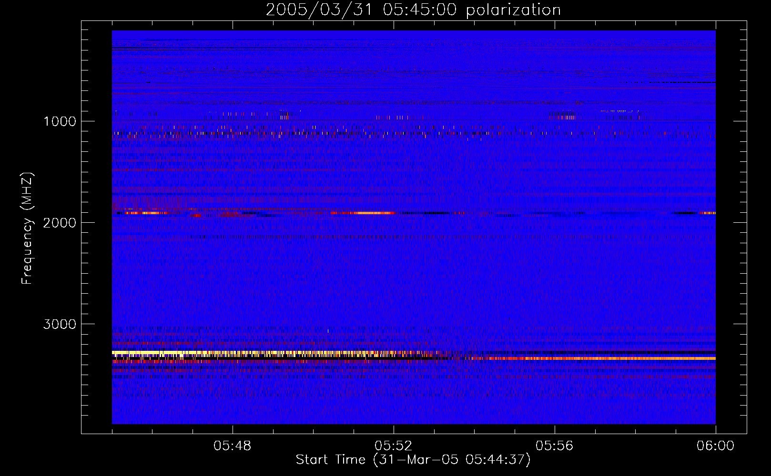Click the 06:00 time tick label
The height and width of the screenshot is (476, 771).
click(716, 446)
